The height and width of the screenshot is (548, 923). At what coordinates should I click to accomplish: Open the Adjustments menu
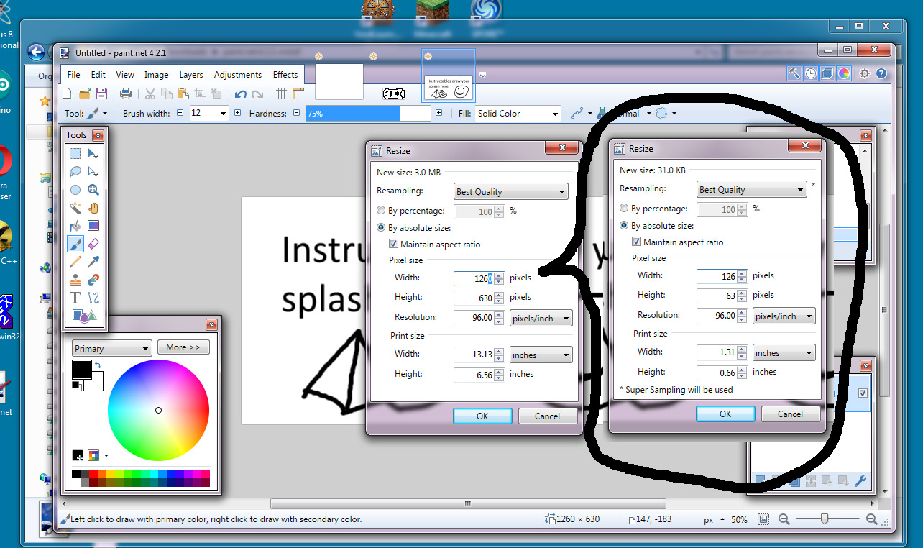coord(238,75)
